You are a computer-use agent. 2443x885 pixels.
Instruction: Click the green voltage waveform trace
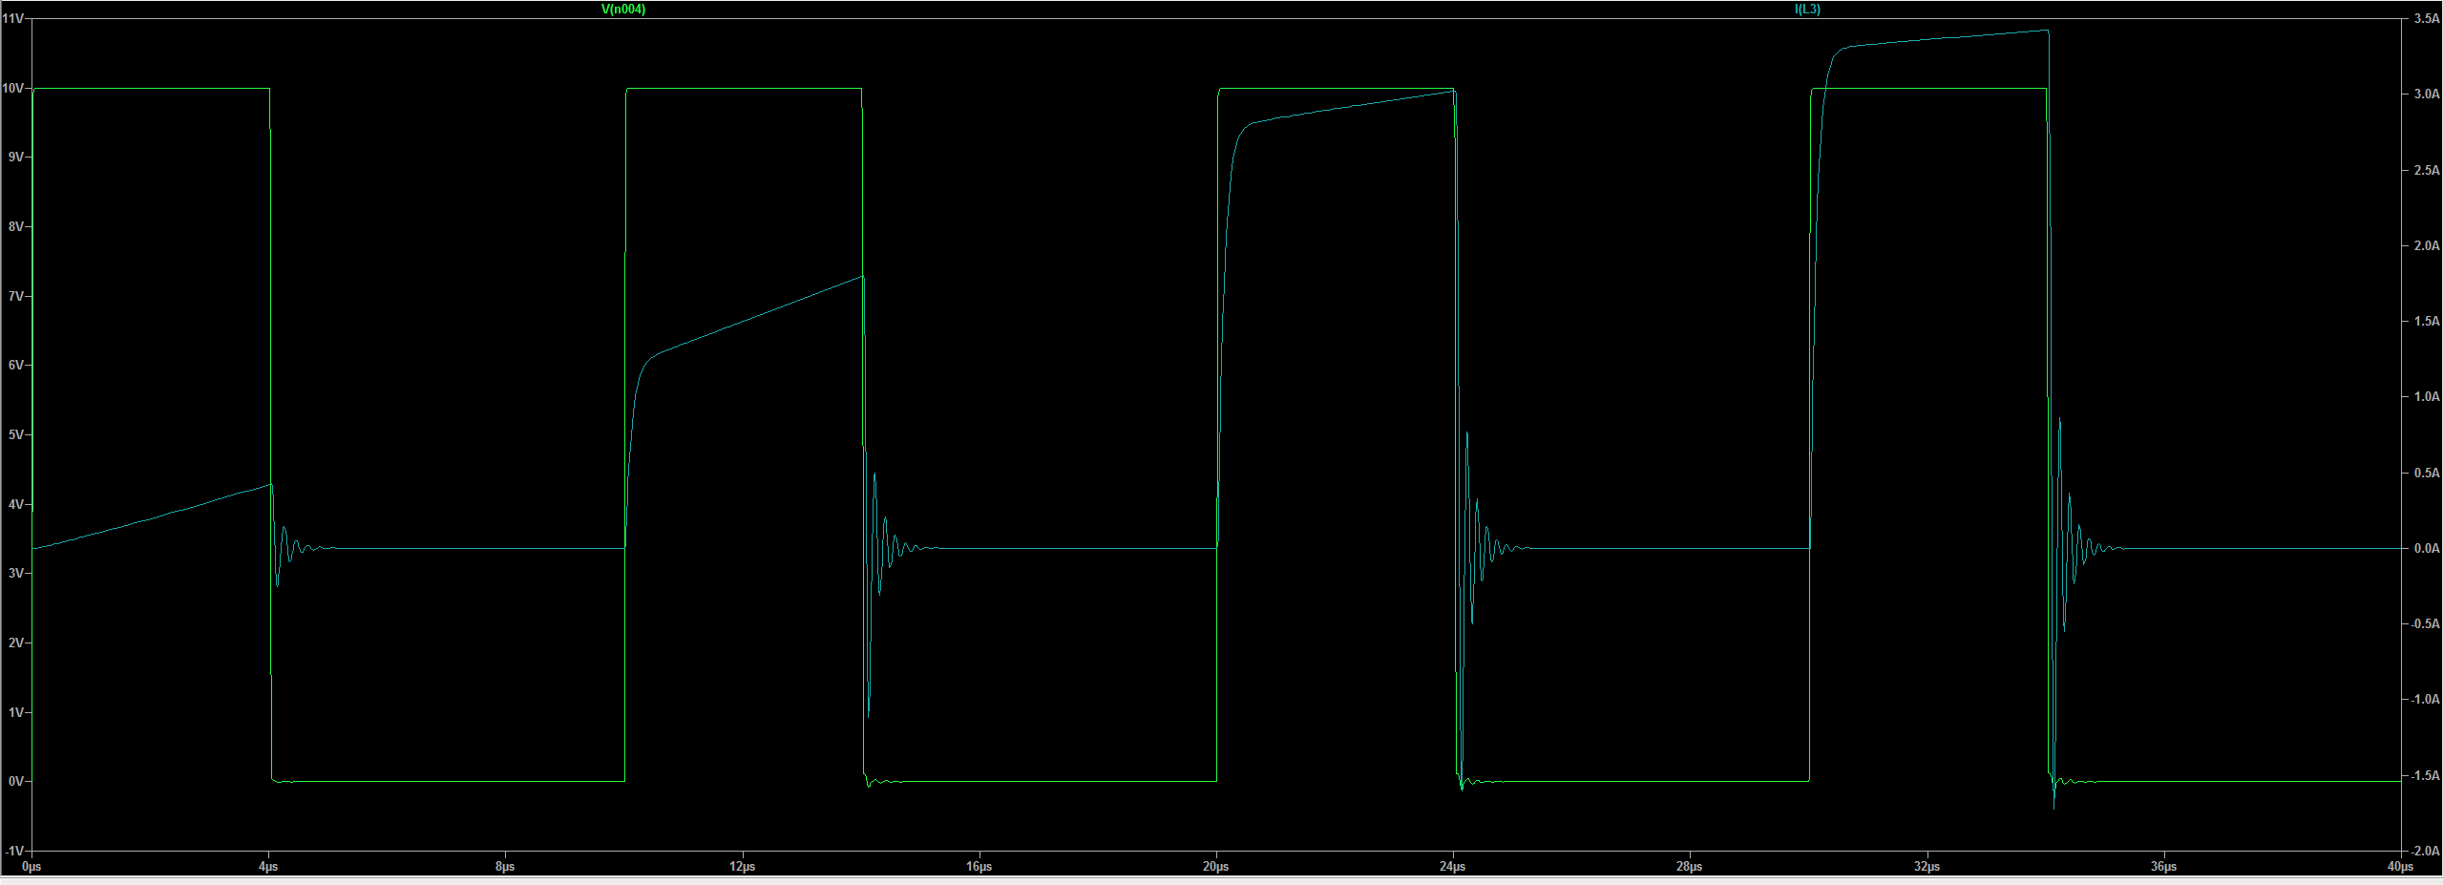(x=143, y=87)
